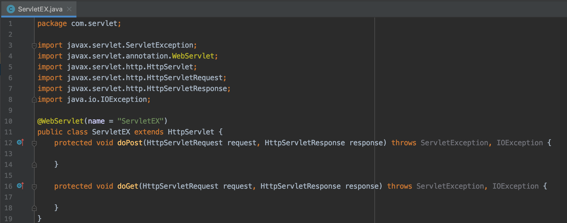
Task: Click the doGet method name
Action: tap(128, 186)
